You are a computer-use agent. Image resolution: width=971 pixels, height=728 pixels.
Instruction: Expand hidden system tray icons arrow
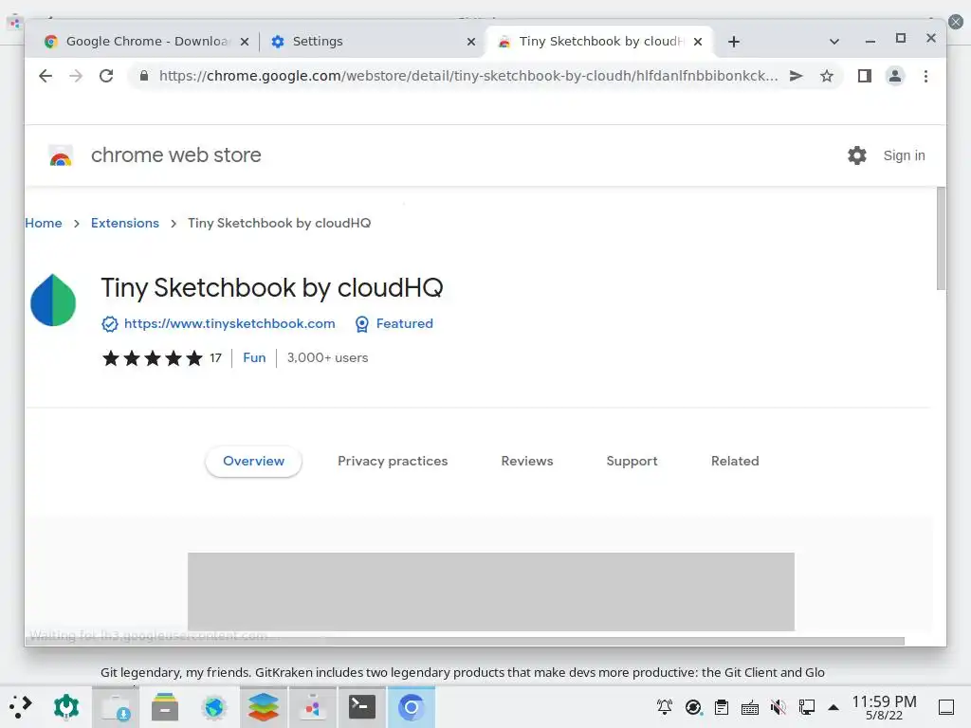(x=834, y=707)
